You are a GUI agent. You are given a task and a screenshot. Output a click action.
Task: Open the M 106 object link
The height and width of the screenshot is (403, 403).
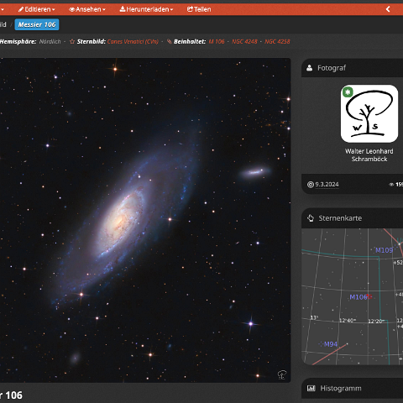pos(217,42)
